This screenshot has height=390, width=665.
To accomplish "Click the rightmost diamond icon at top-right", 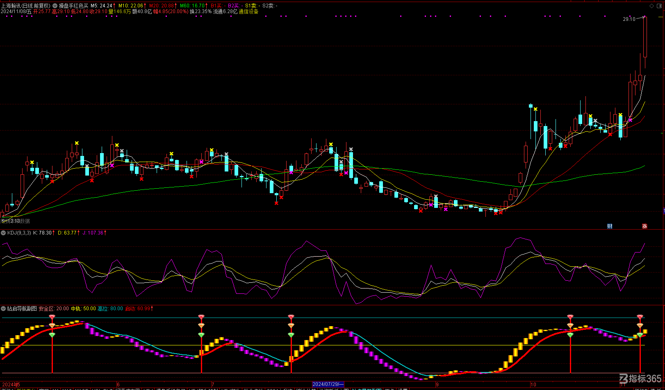I will pyautogui.click(x=660, y=6).
